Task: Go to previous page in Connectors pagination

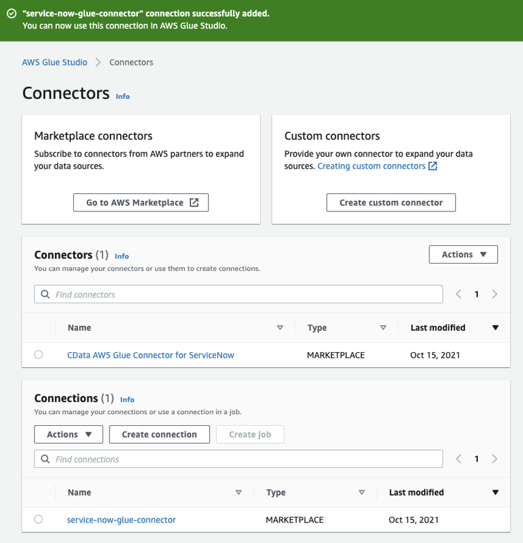Action: coord(459,295)
